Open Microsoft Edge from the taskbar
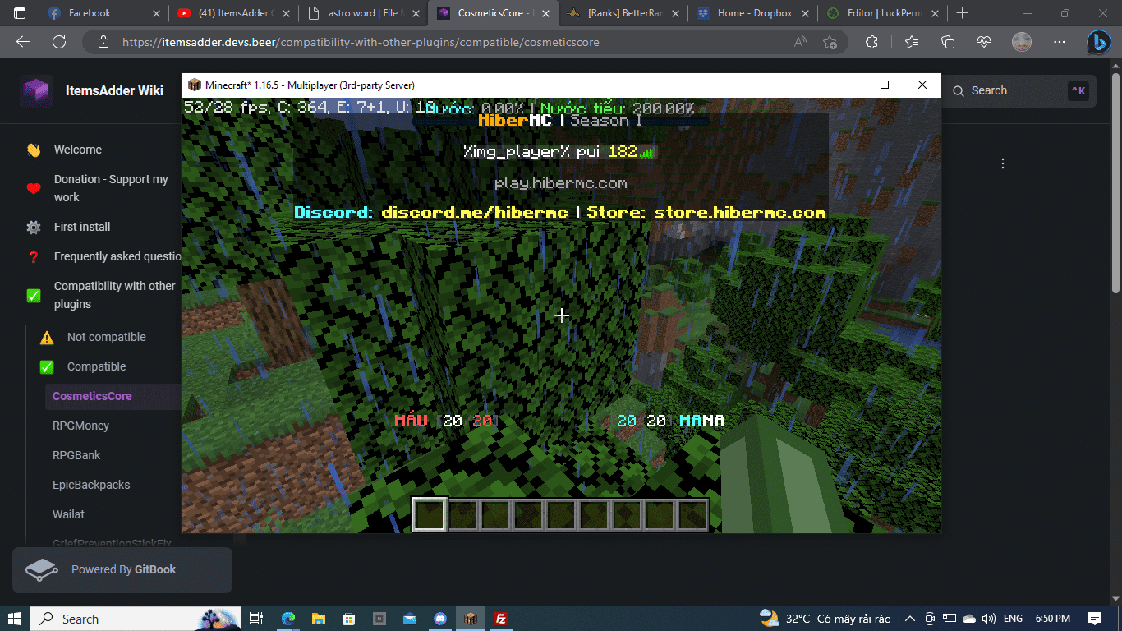 click(288, 619)
